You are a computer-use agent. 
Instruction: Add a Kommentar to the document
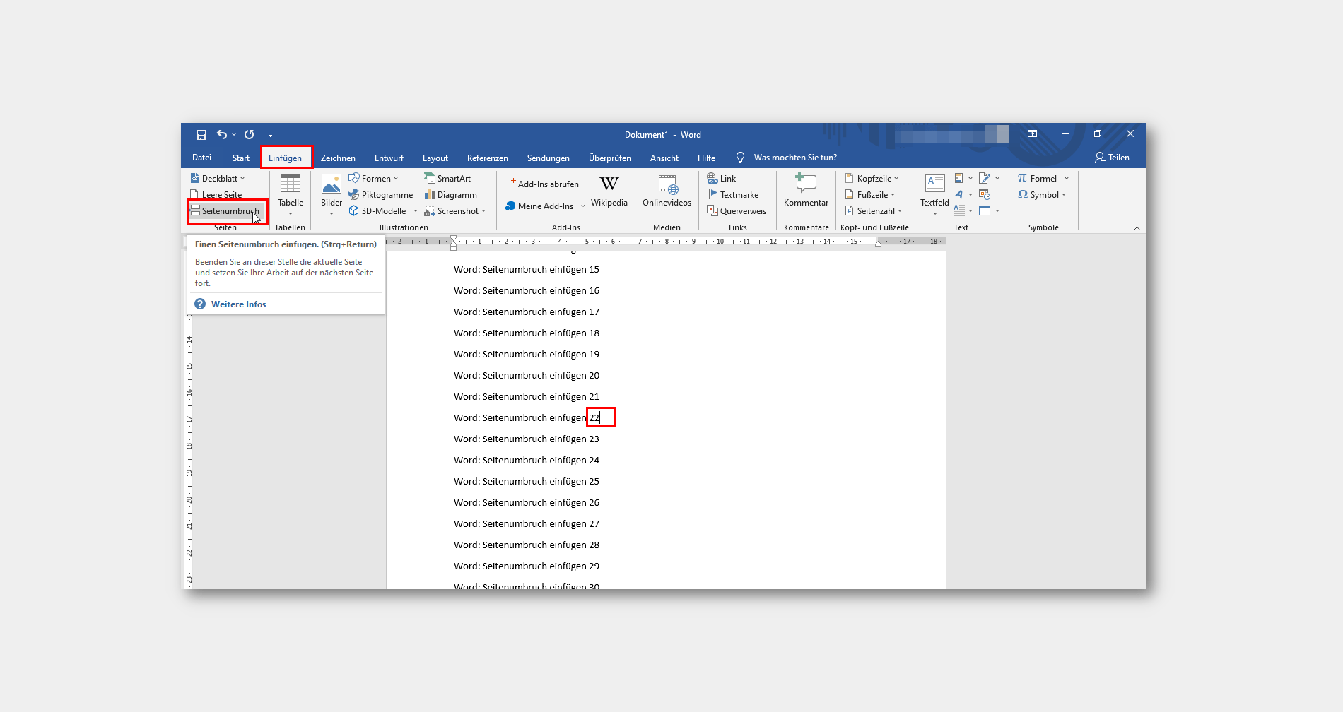806,191
